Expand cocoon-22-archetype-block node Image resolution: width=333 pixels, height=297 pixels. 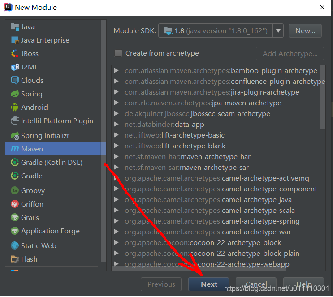point(116,242)
